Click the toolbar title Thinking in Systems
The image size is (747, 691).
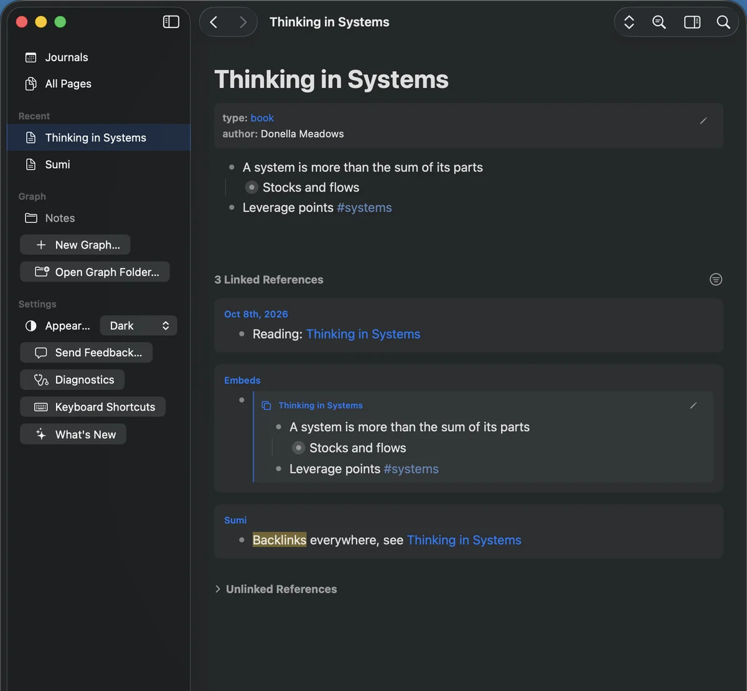click(329, 22)
